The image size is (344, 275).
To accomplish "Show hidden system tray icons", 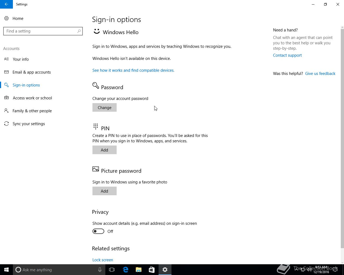I will click(296, 270).
